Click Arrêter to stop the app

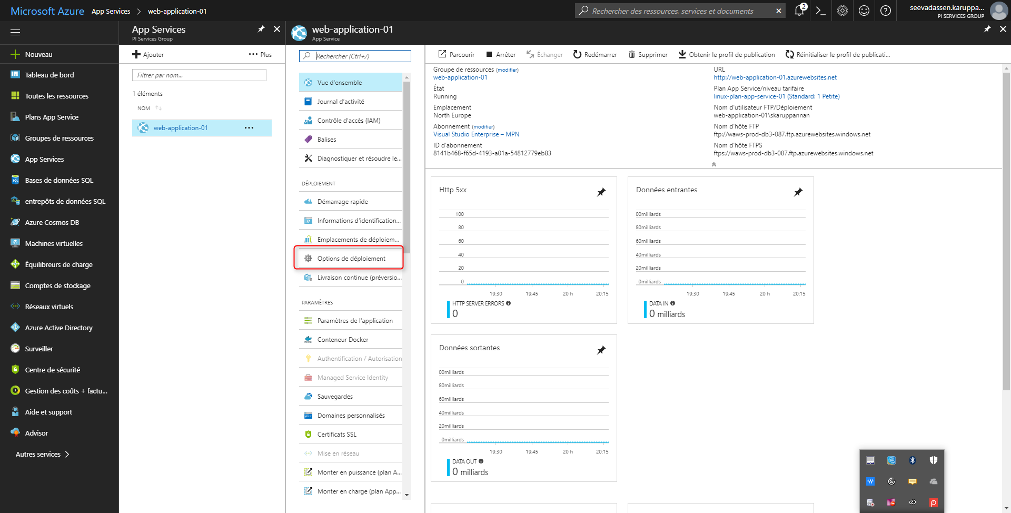coord(500,54)
